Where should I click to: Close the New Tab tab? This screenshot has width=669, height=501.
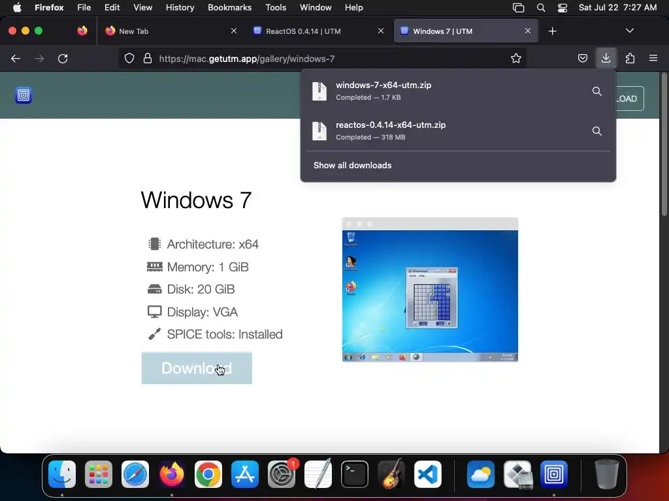(x=234, y=31)
